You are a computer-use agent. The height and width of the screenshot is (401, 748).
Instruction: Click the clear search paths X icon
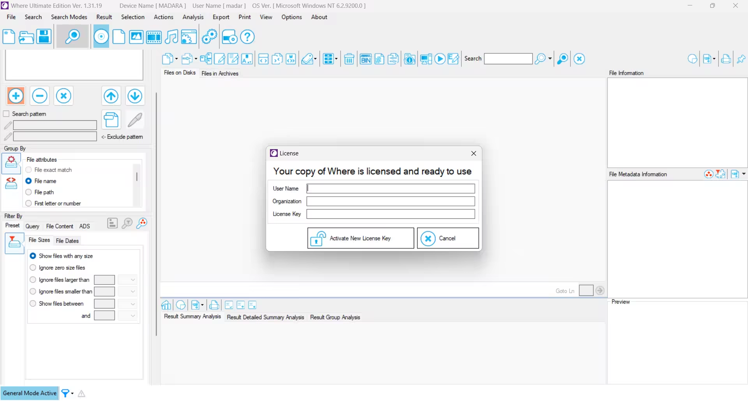(64, 96)
